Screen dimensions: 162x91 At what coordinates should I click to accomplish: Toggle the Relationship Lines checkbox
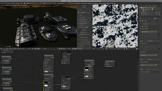pos(78,23)
